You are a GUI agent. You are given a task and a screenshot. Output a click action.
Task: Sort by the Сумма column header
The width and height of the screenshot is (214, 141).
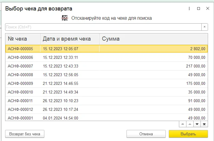[x=153, y=39]
